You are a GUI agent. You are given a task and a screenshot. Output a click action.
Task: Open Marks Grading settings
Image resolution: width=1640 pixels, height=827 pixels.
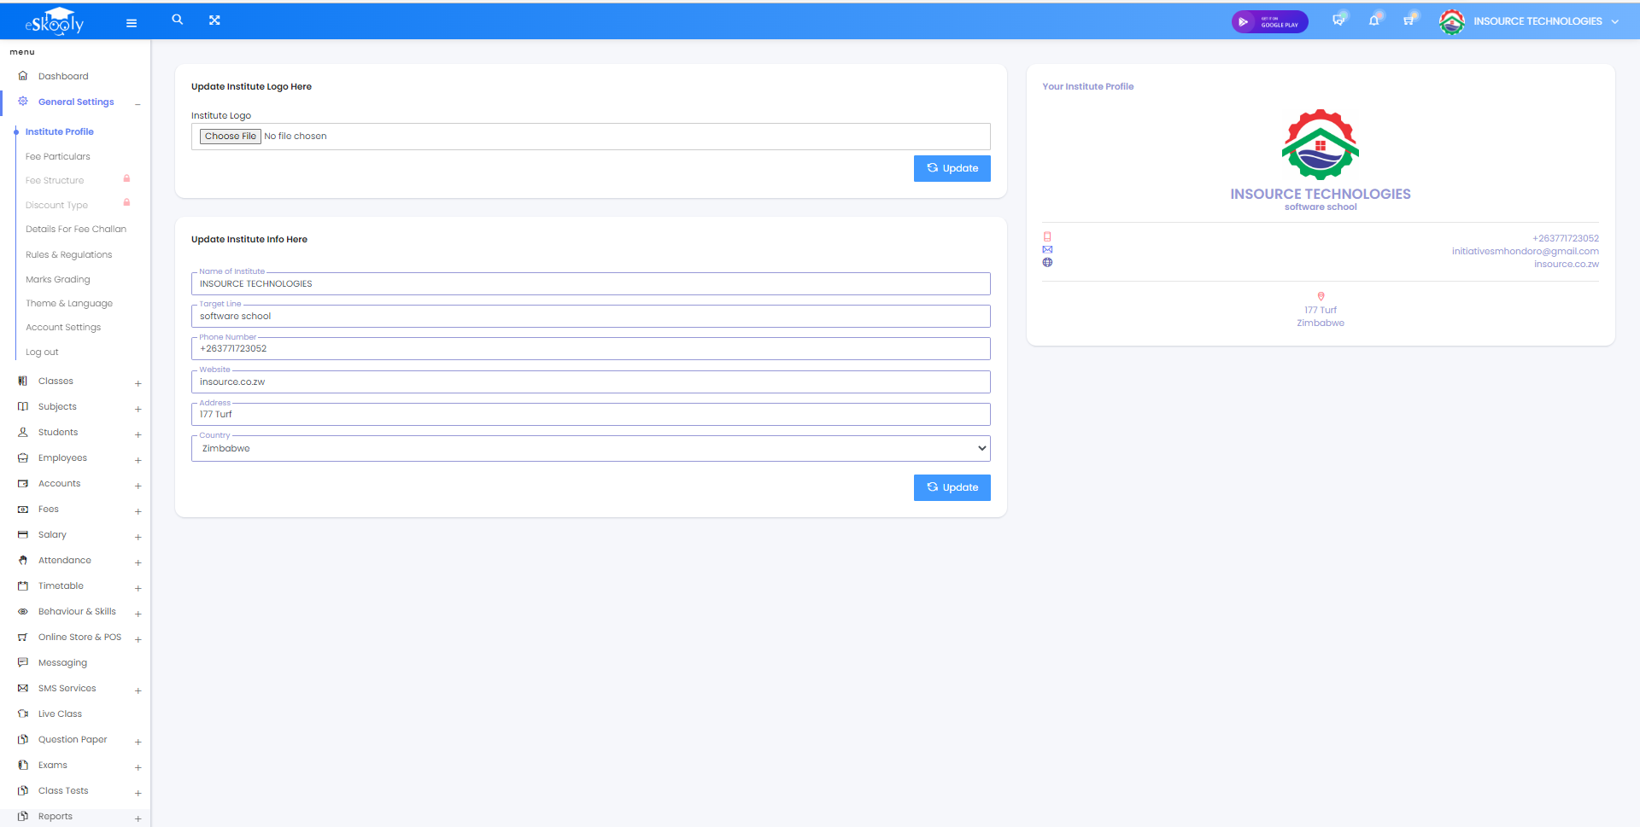tap(57, 279)
